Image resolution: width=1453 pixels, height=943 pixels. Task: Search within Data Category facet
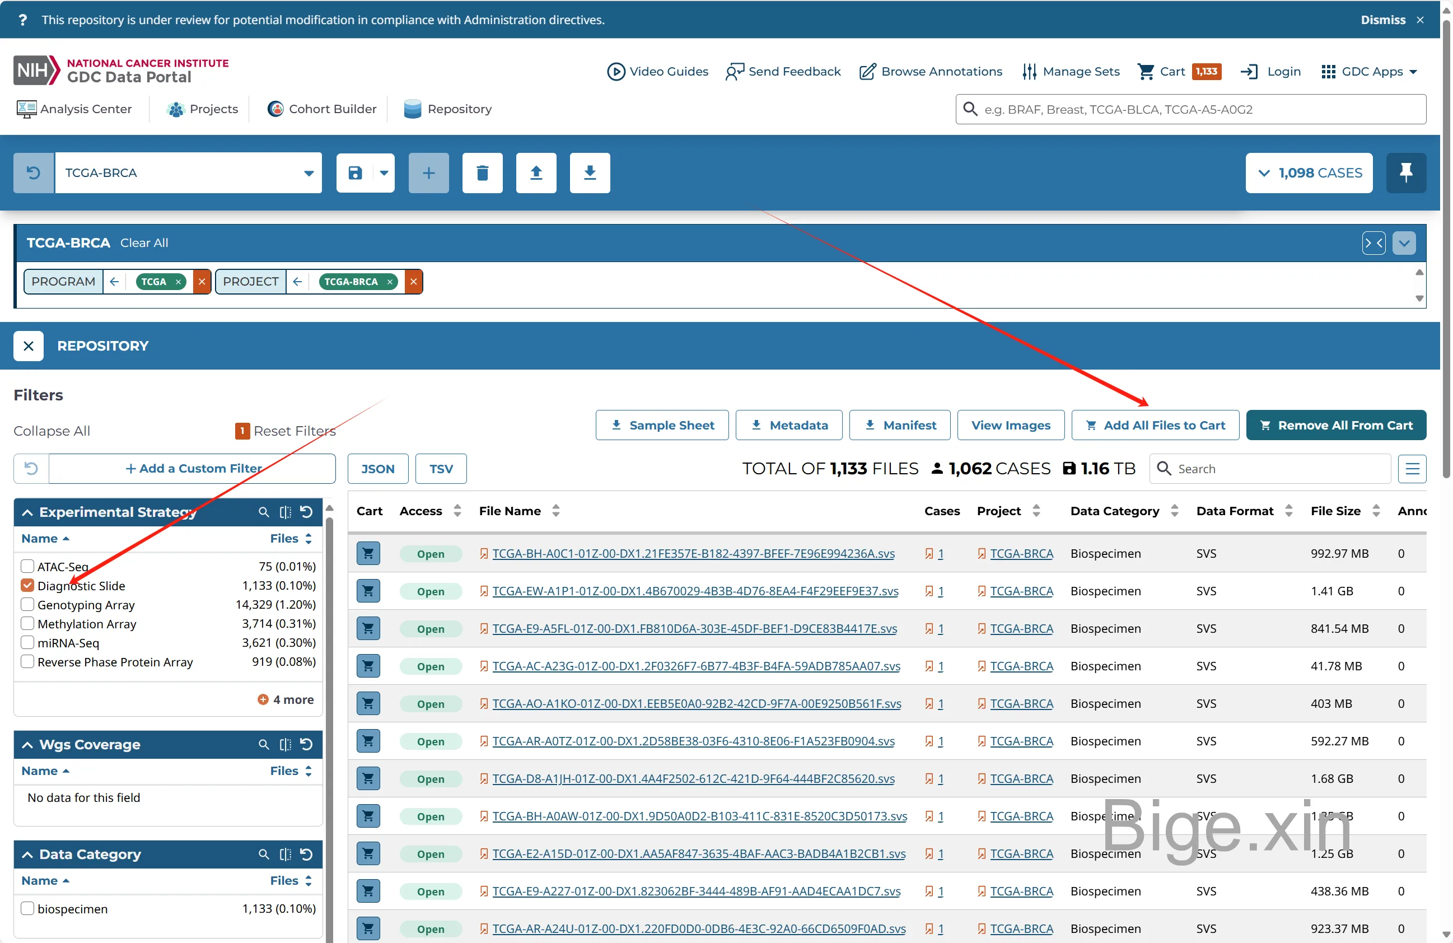pyautogui.click(x=264, y=854)
